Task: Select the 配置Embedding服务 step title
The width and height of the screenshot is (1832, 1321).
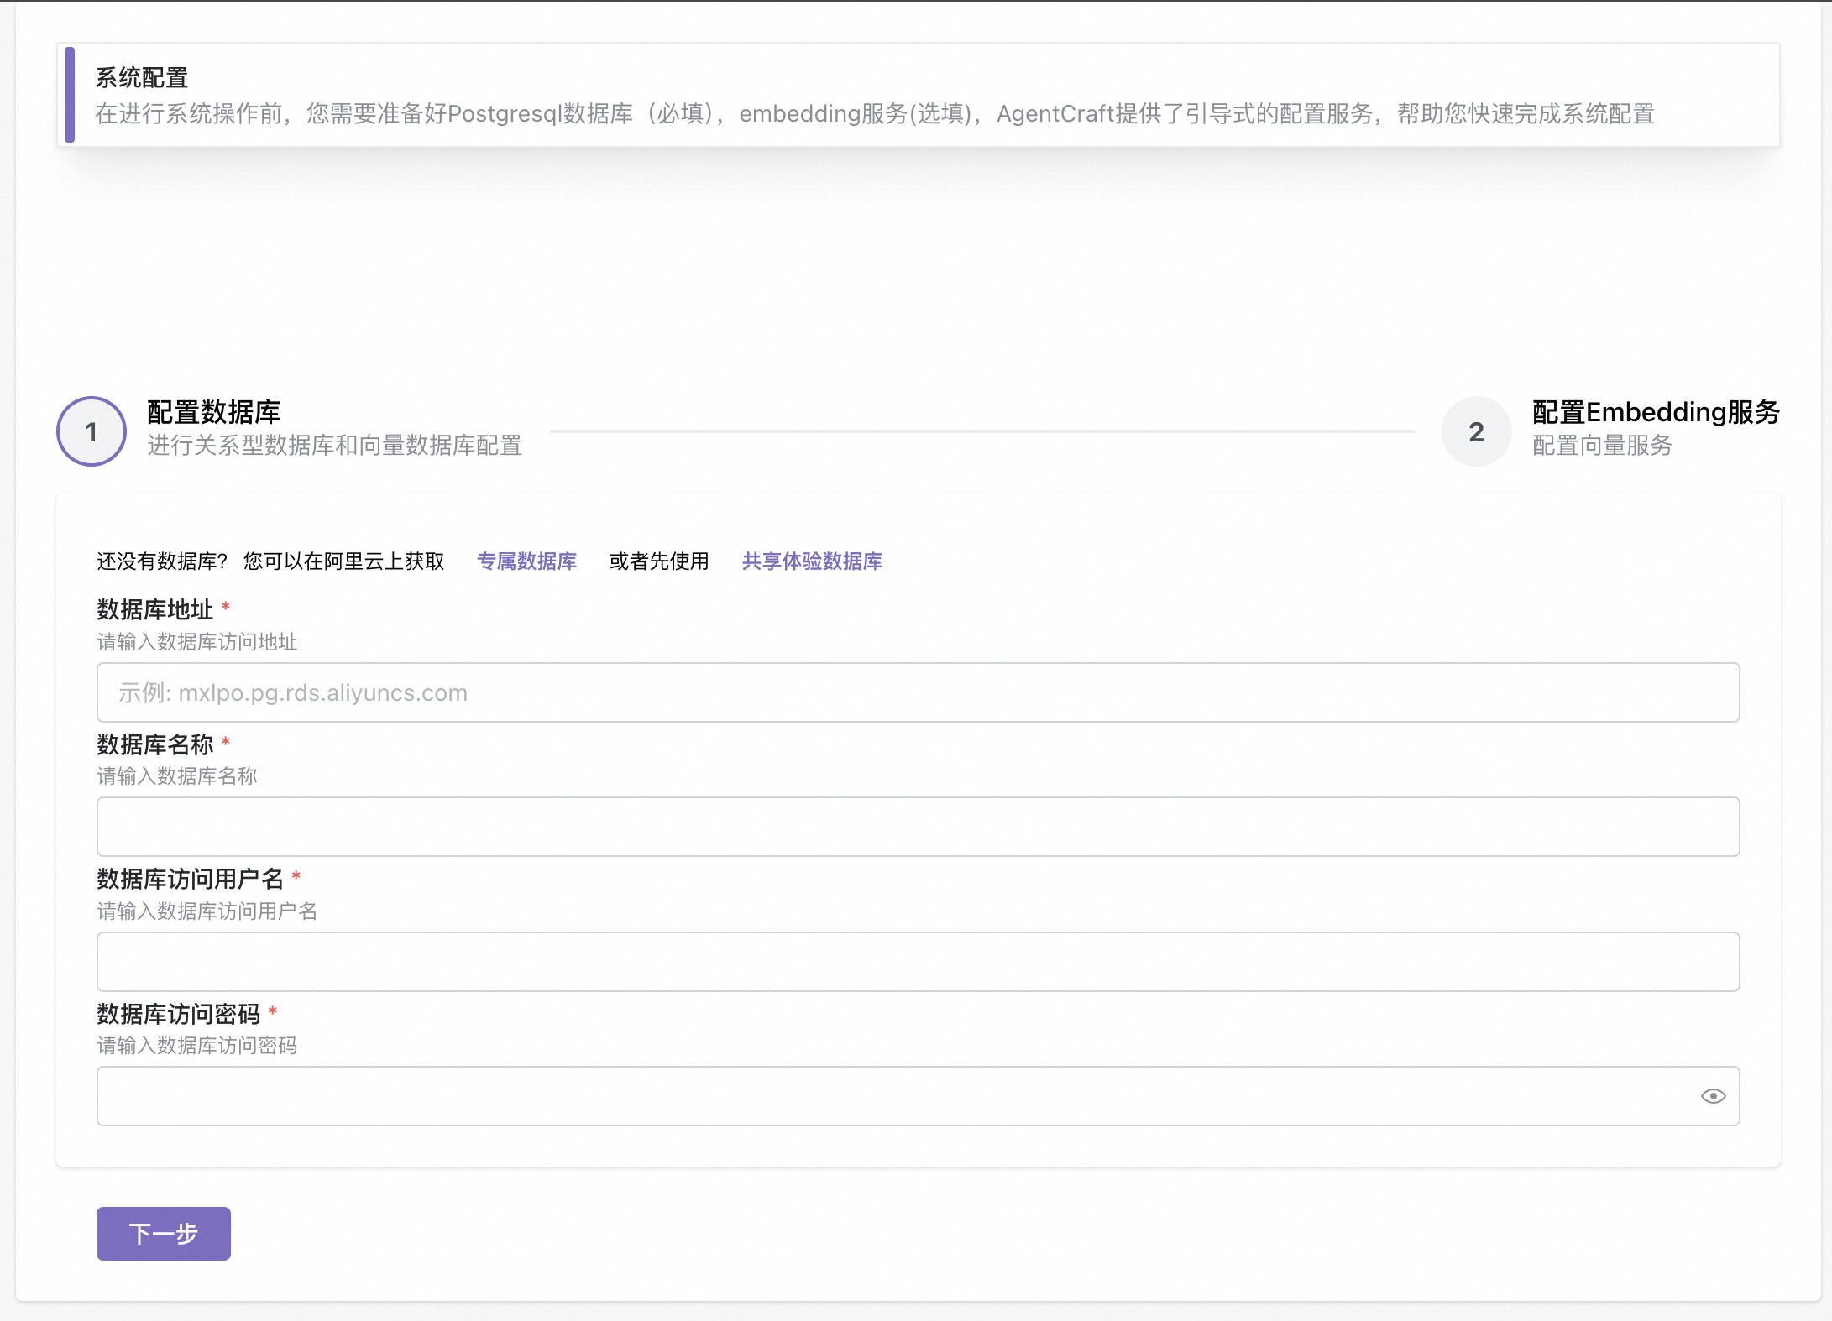Action: tap(1655, 412)
